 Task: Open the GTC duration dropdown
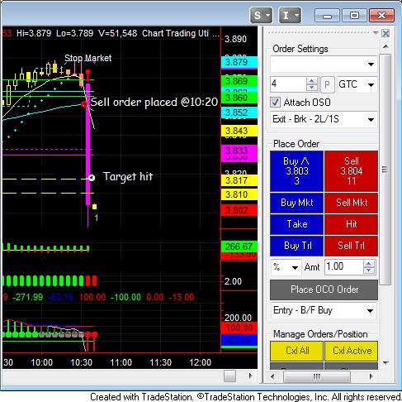357,84
